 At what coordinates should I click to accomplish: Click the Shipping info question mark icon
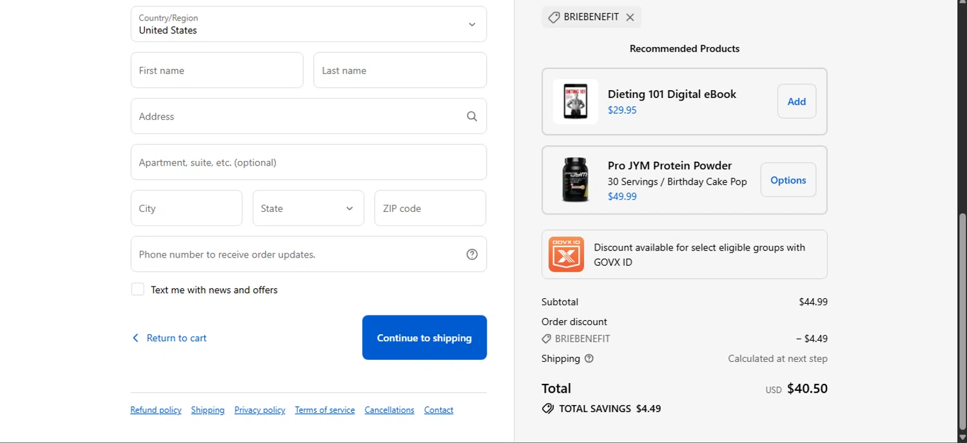pos(589,359)
